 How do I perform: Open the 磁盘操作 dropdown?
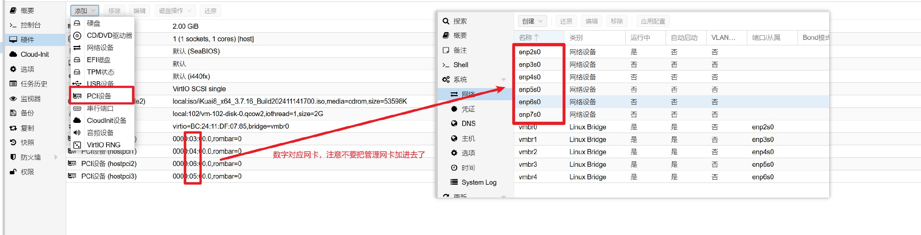(175, 11)
